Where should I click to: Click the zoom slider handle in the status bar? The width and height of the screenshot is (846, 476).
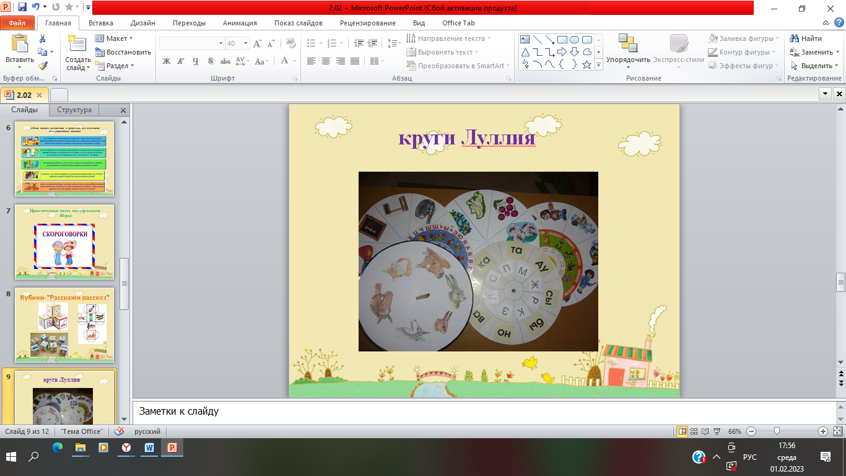tap(777, 431)
